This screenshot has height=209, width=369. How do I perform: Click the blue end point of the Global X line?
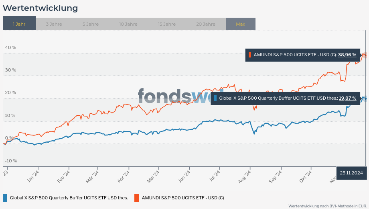tap(365, 98)
